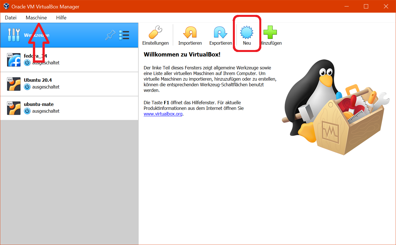
Task: Select the Ubuntu 20.4 virtual machine
Action: tap(69, 84)
